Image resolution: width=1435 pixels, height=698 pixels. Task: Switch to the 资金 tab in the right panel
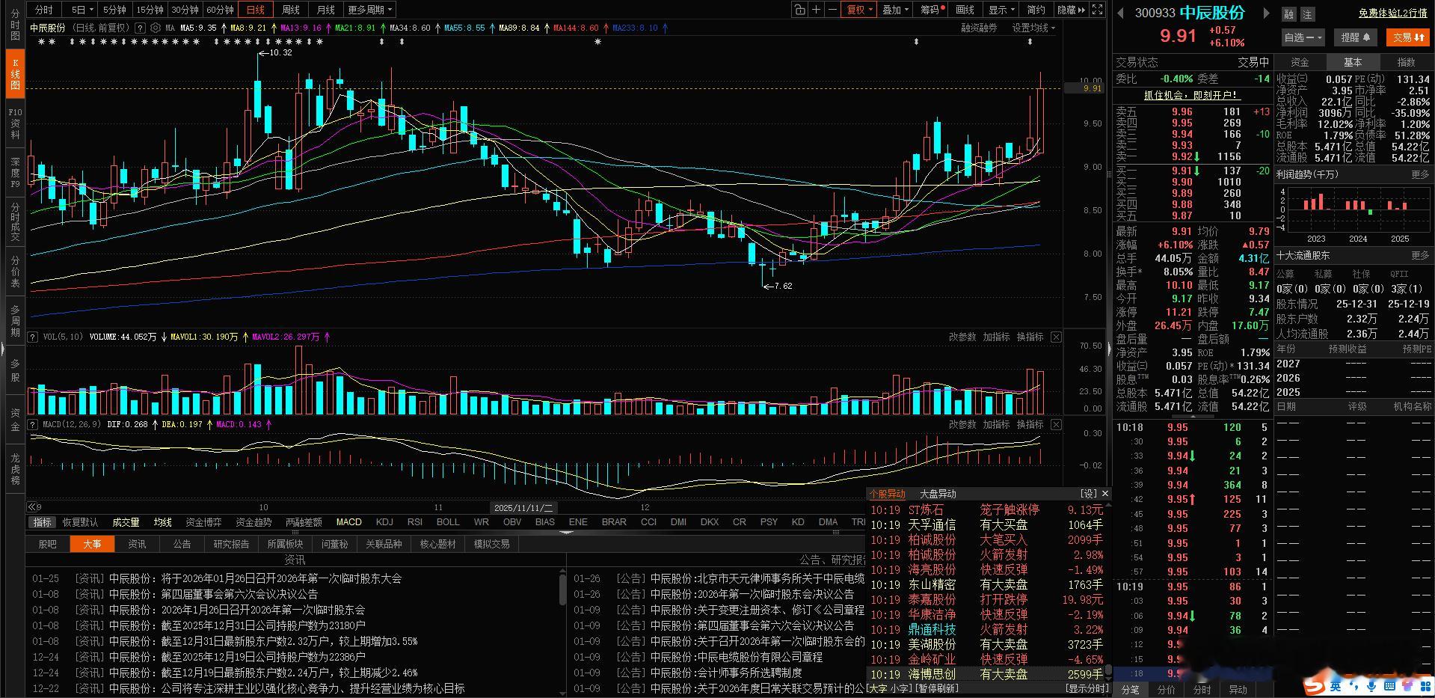[x=1300, y=62]
